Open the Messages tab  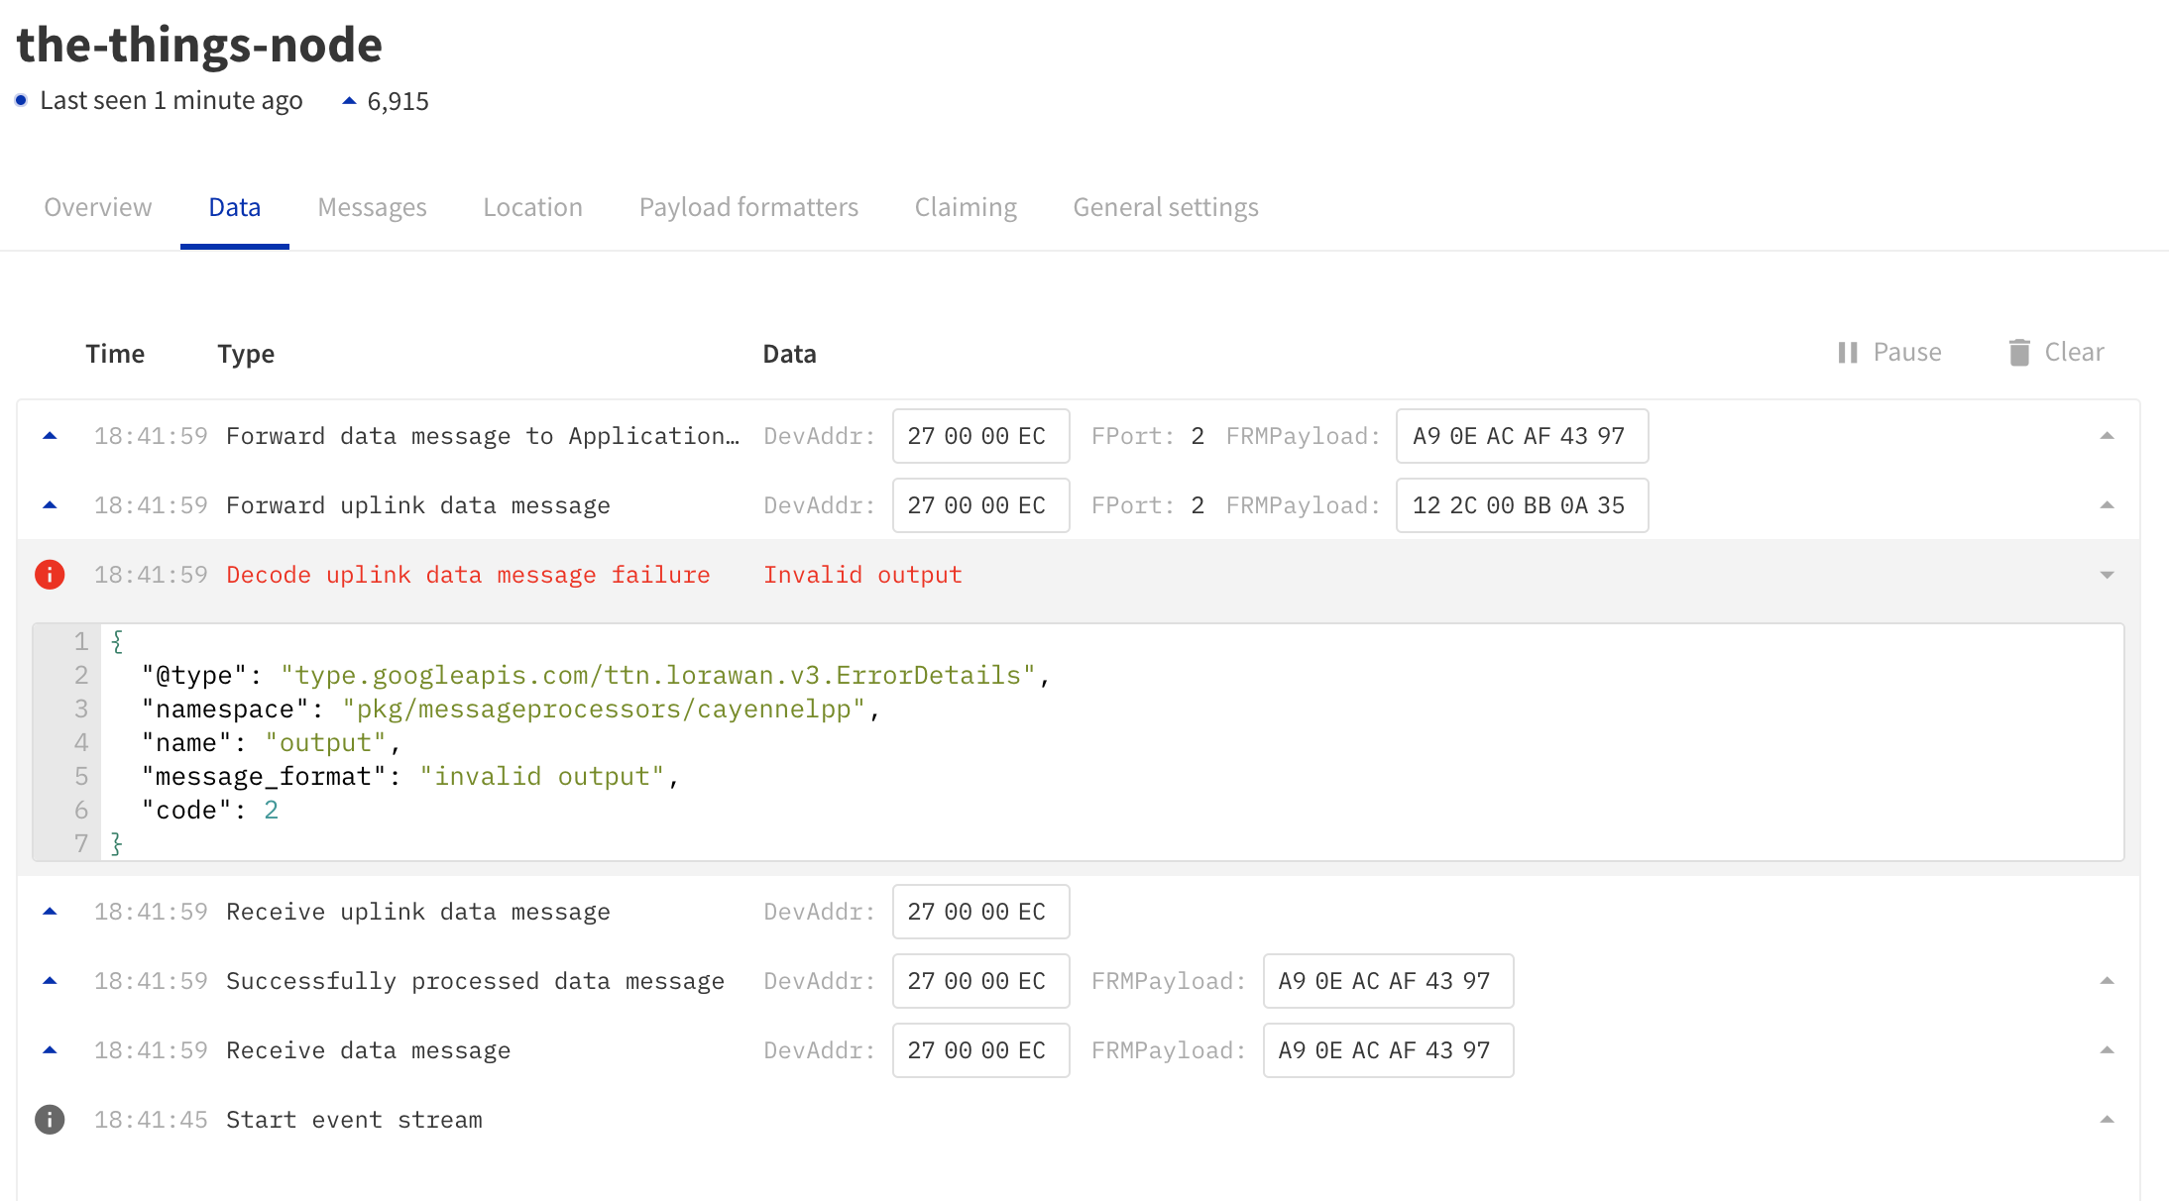coord(372,207)
